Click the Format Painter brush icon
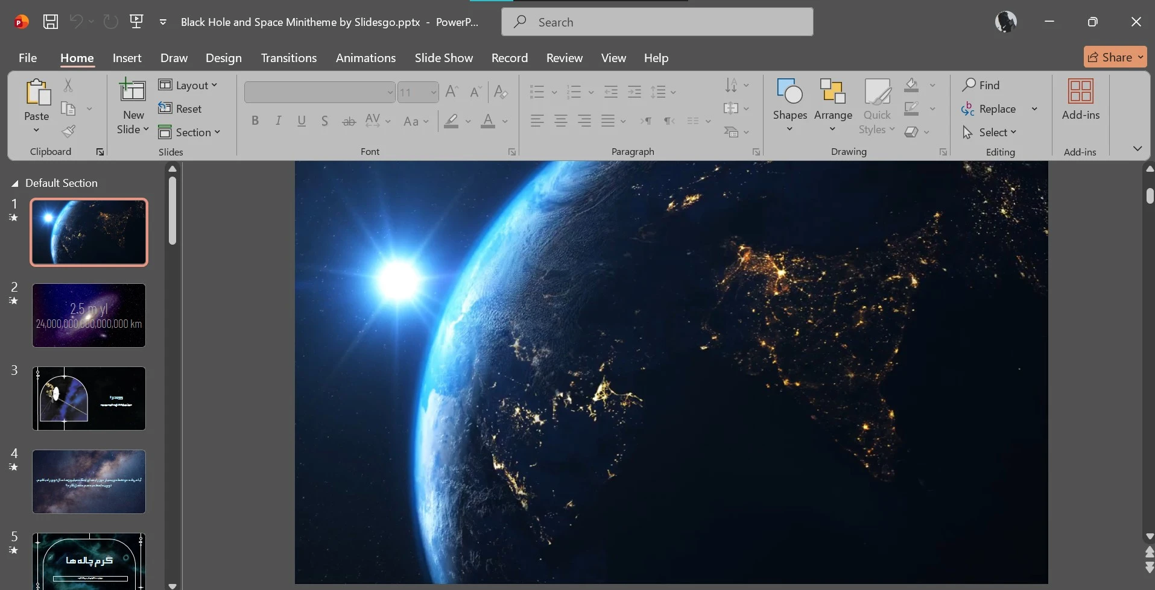 69,131
